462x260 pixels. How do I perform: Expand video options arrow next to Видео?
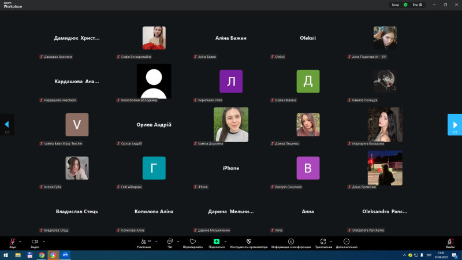[x=44, y=241]
